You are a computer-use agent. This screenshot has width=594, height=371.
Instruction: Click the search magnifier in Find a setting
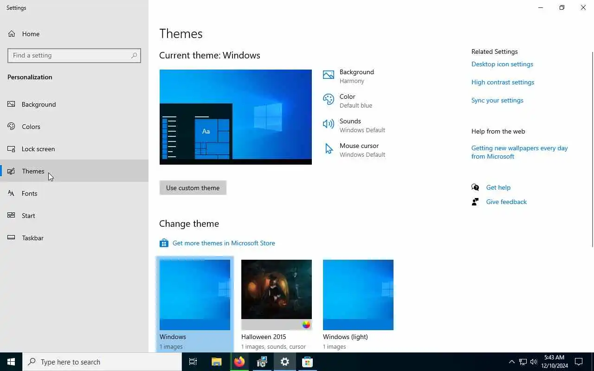click(x=134, y=55)
